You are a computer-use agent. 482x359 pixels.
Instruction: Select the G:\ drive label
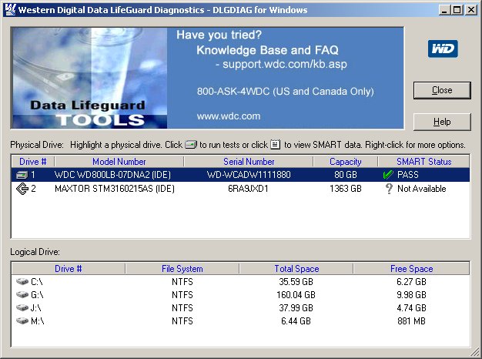pyautogui.click(x=37, y=295)
